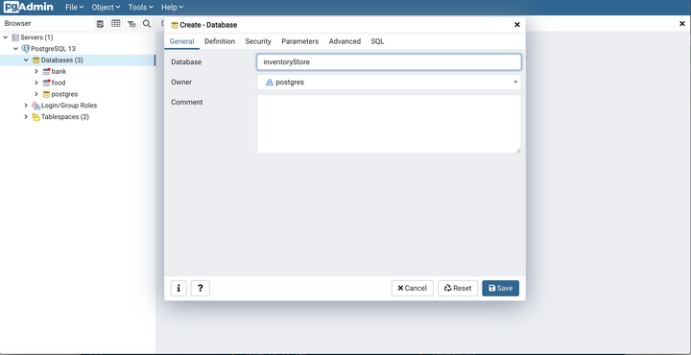Collapse the Databases (3) node

[x=26, y=60]
